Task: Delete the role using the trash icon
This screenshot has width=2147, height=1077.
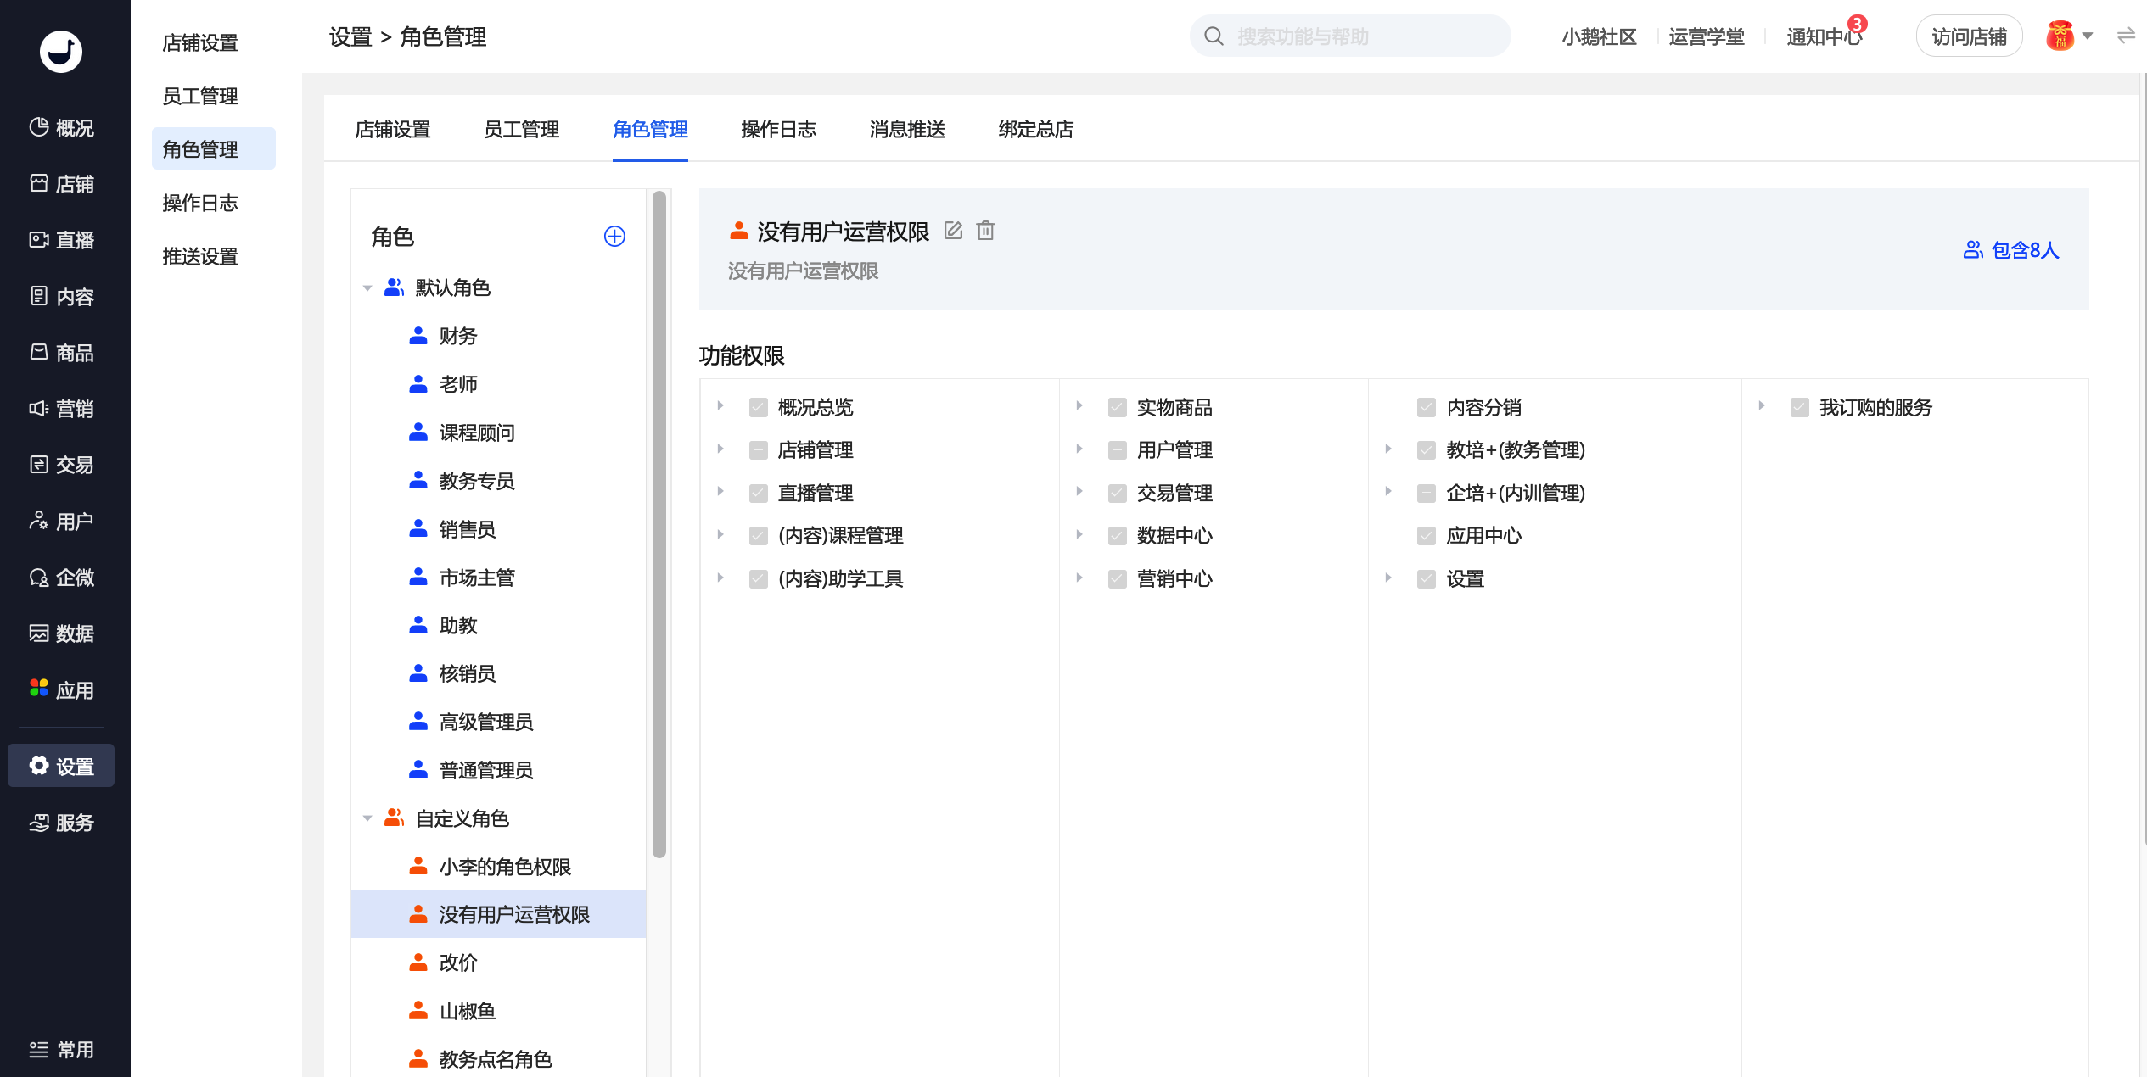Action: point(985,231)
